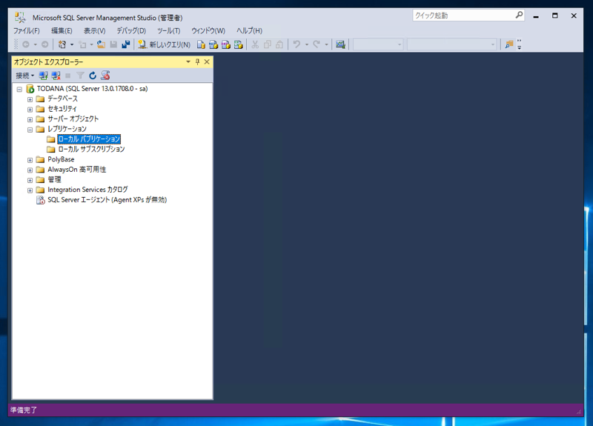Select the TODANA (SQL Server 13.0.1708.0 - sa) node

(x=92, y=89)
